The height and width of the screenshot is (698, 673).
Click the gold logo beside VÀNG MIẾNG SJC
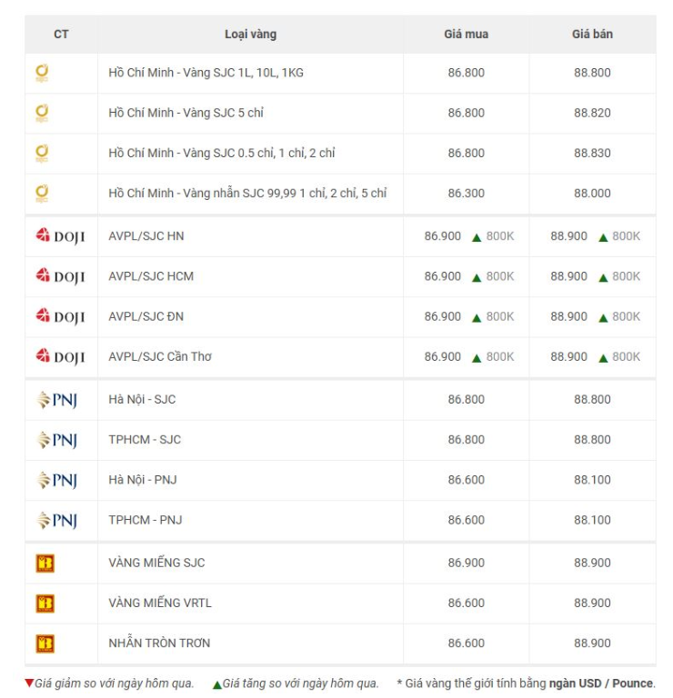[45, 563]
